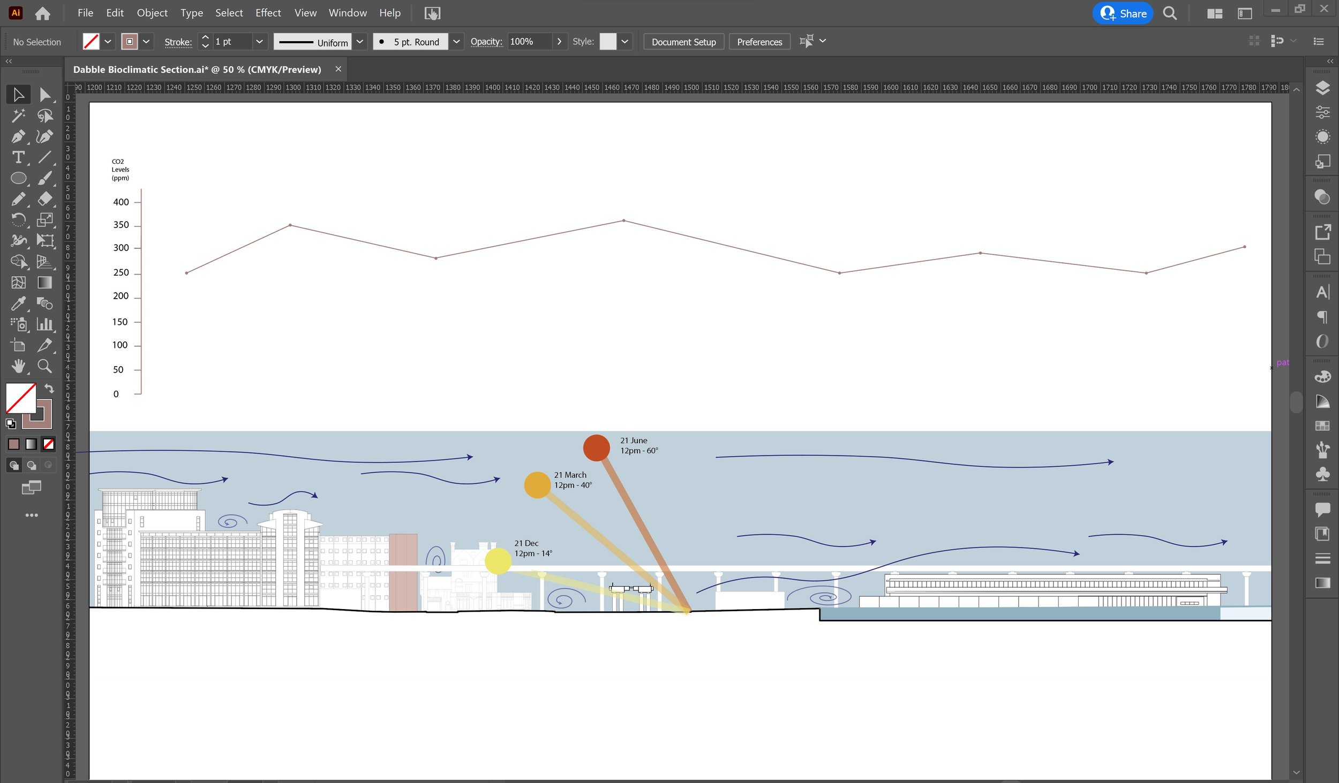Screen dimensions: 1339x783
Task: Collapse the left toolbar panel
Action: [9, 62]
